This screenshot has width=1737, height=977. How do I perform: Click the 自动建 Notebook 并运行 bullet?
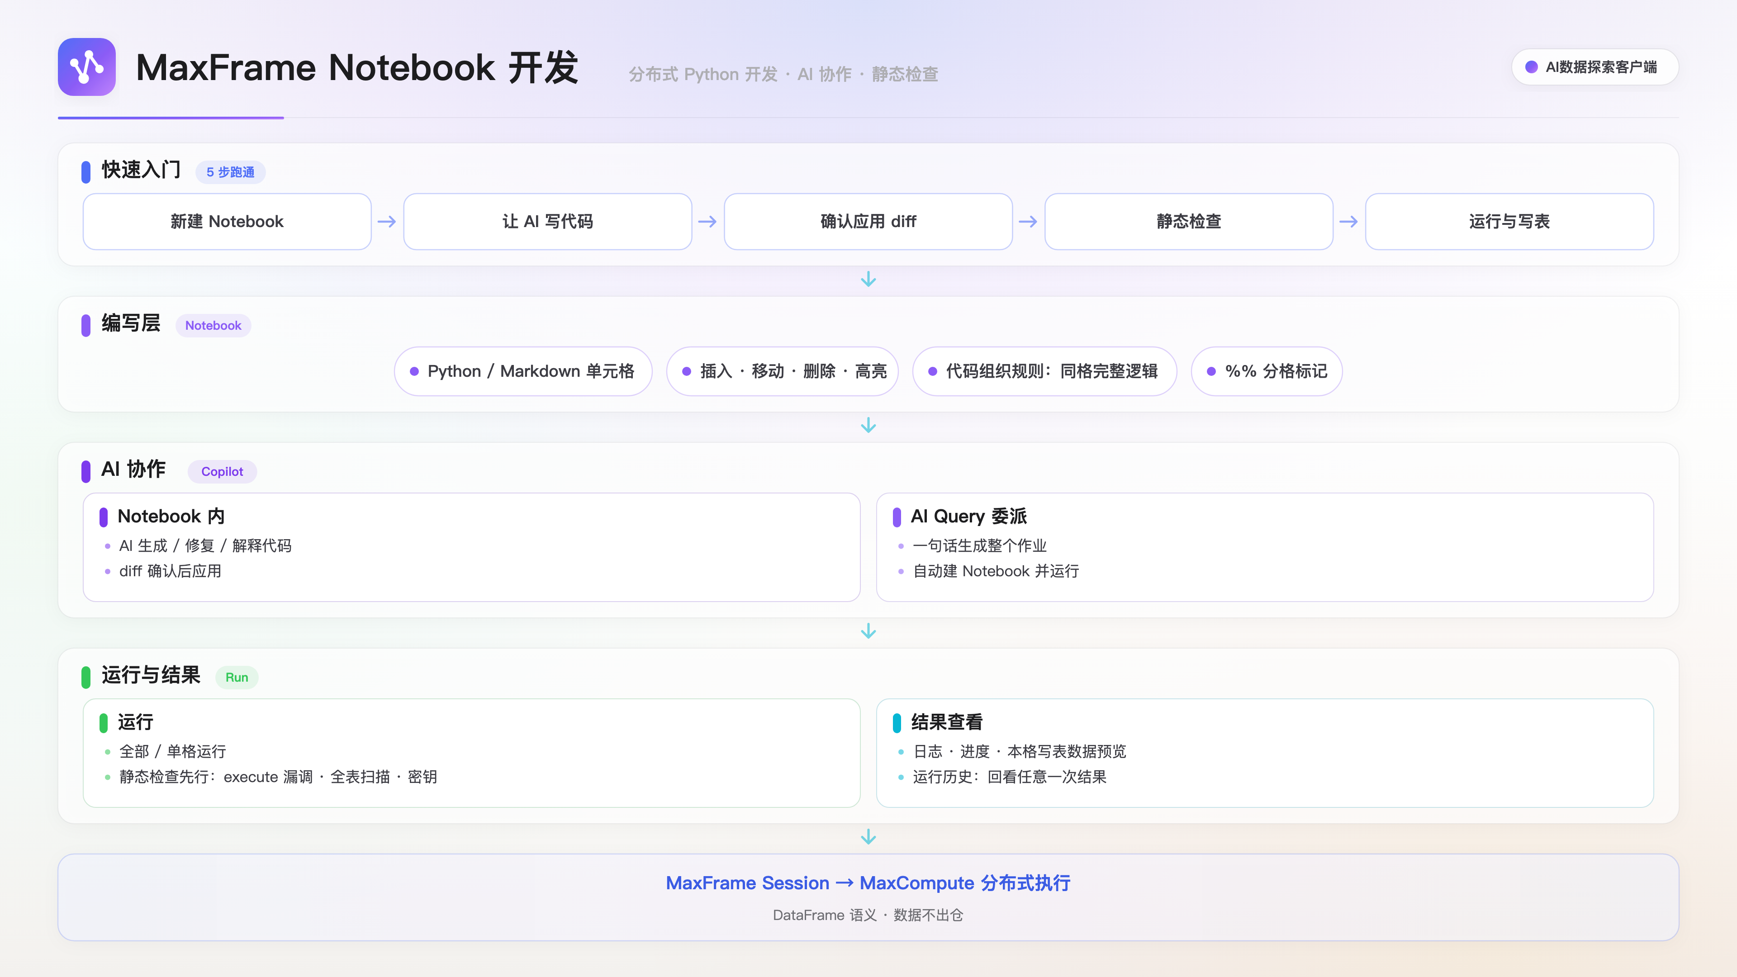click(996, 572)
